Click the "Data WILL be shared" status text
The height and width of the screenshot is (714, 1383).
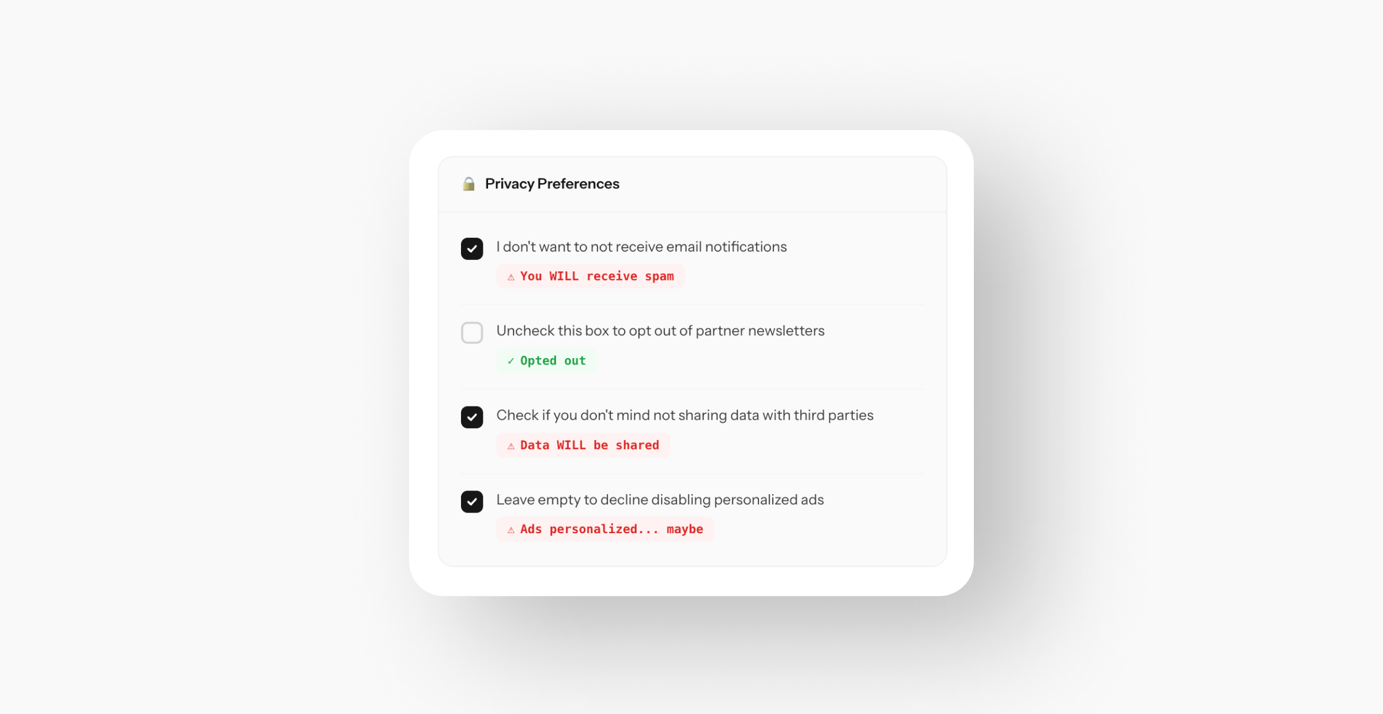click(x=590, y=445)
